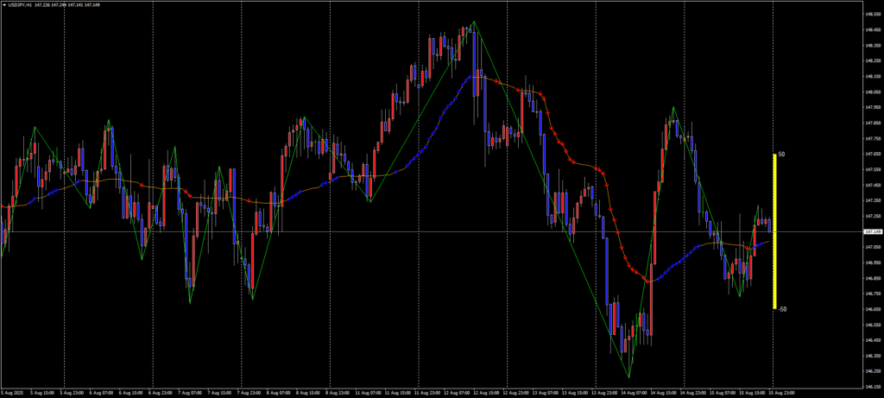Click the 147.850 price scale label
Viewport: 884px width, 398px height.
pyautogui.click(x=872, y=123)
